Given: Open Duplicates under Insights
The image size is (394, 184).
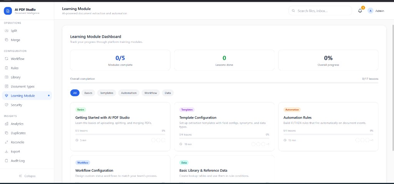Looking at the screenshot, I should tap(27, 133).
